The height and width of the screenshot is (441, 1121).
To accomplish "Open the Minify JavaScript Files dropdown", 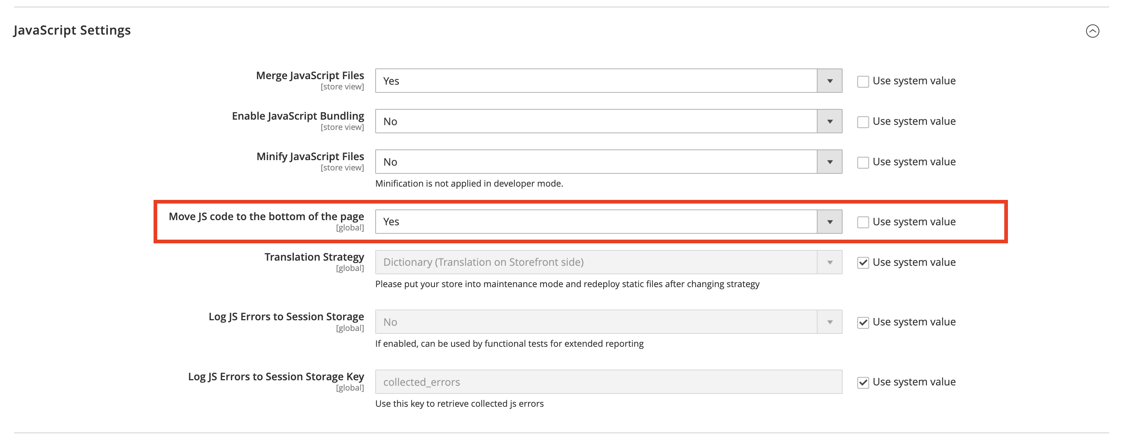I will [829, 161].
